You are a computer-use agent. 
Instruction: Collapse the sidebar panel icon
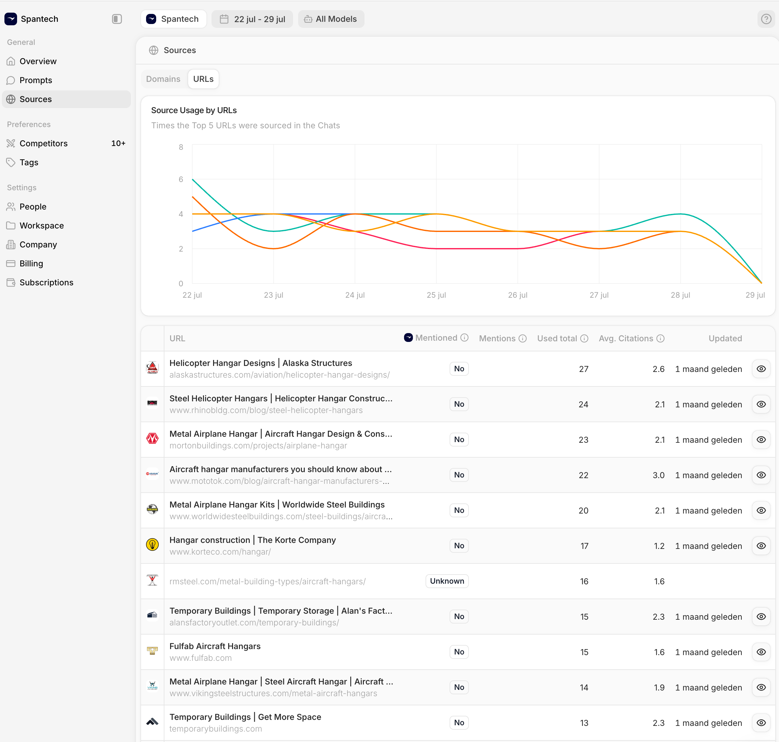(117, 19)
